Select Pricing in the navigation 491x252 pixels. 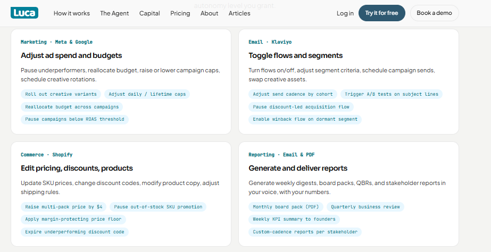coord(180,13)
